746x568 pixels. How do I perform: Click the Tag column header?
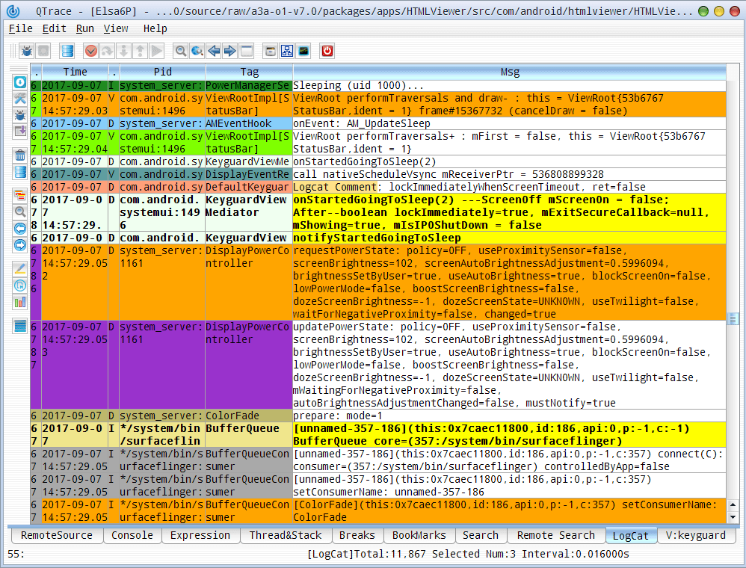[x=249, y=72]
